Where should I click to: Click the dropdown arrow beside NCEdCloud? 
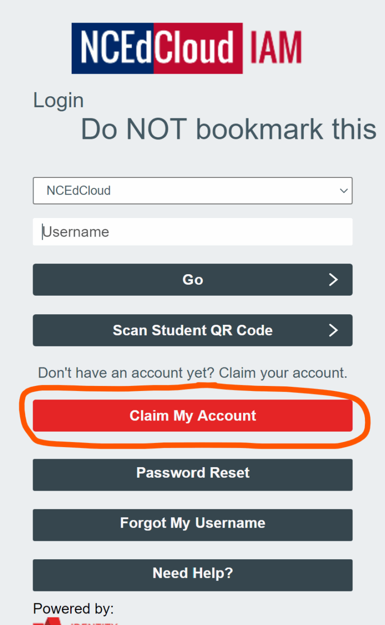(343, 191)
